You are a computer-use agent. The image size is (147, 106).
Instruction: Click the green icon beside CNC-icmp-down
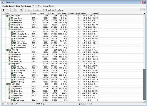(9, 25)
